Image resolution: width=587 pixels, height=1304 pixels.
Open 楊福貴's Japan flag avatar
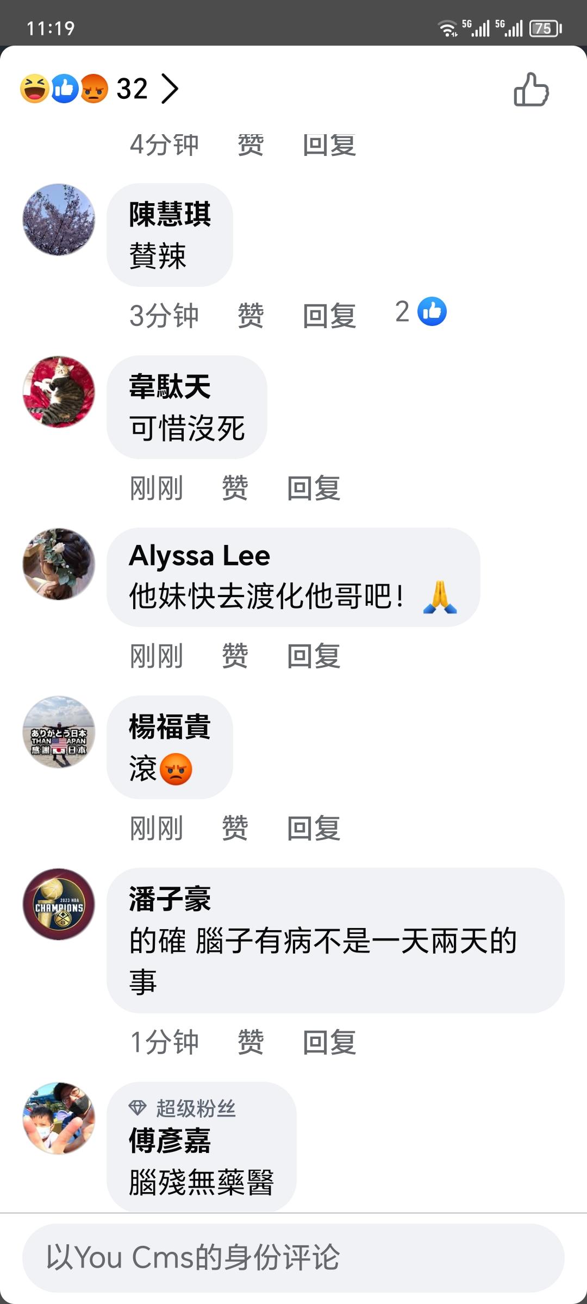tap(59, 732)
